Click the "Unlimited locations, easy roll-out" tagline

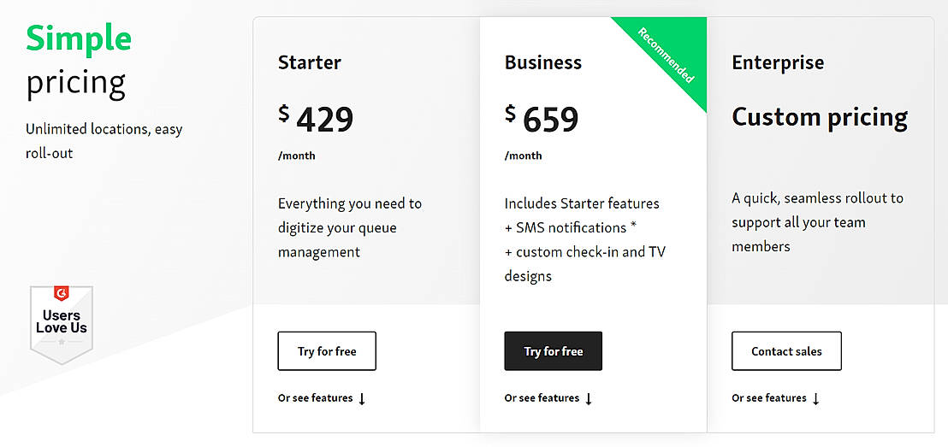coord(104,141)
